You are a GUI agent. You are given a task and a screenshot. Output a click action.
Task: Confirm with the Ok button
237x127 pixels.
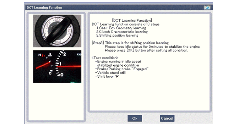click(135, 118)
